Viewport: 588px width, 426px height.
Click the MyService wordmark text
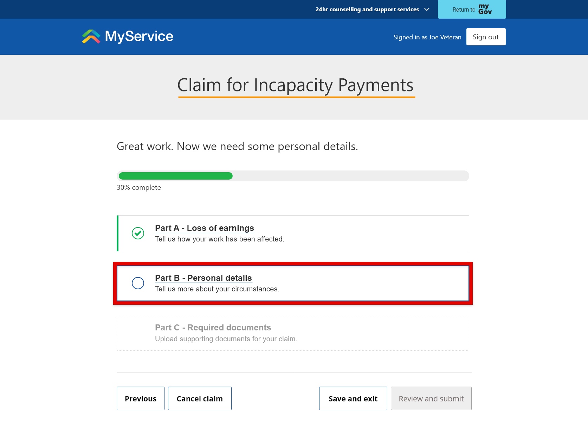tap(139, 37)
